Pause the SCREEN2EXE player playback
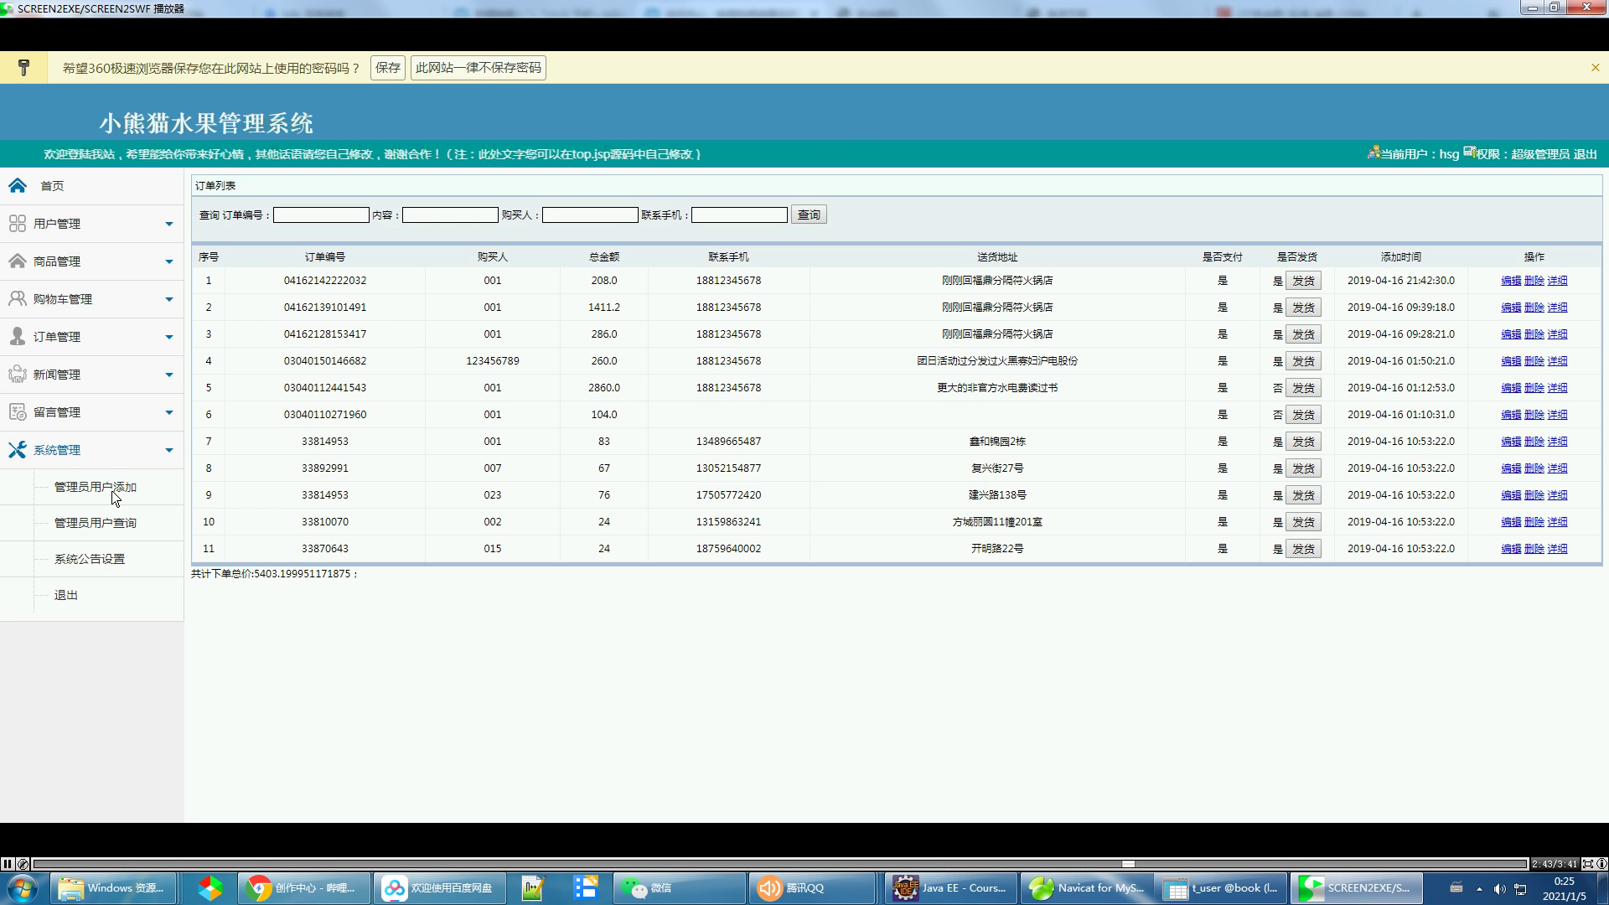The width and height of the screenshot is (1609, 905). 7,864
